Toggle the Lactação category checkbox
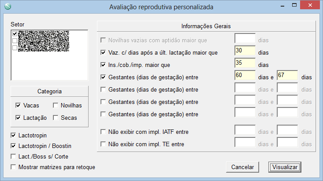The height and width of the screenshot is (181, 323). click(18, 118)
